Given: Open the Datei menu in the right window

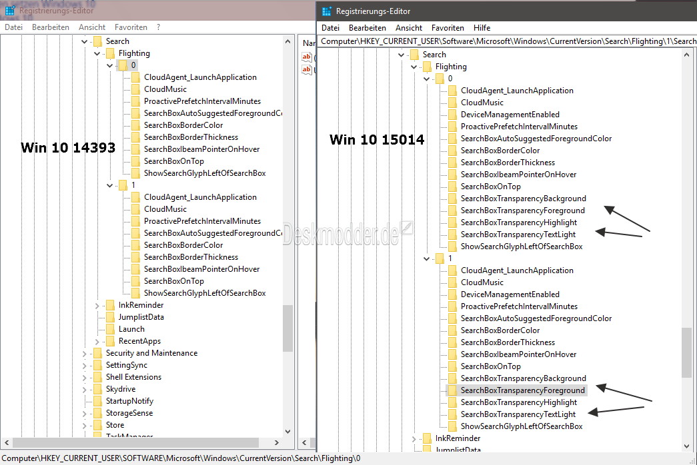Looking at the screenshot, I should (330, 27).
